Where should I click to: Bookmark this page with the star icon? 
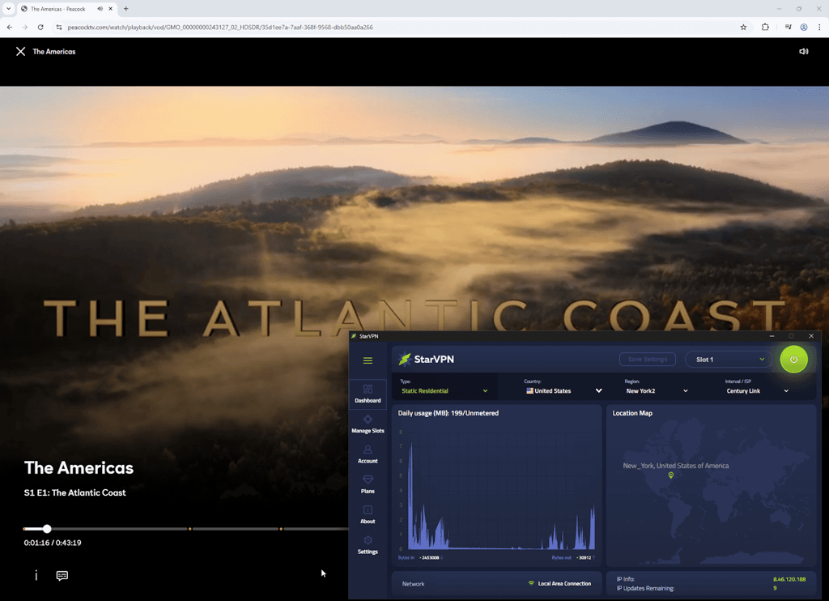743,27
